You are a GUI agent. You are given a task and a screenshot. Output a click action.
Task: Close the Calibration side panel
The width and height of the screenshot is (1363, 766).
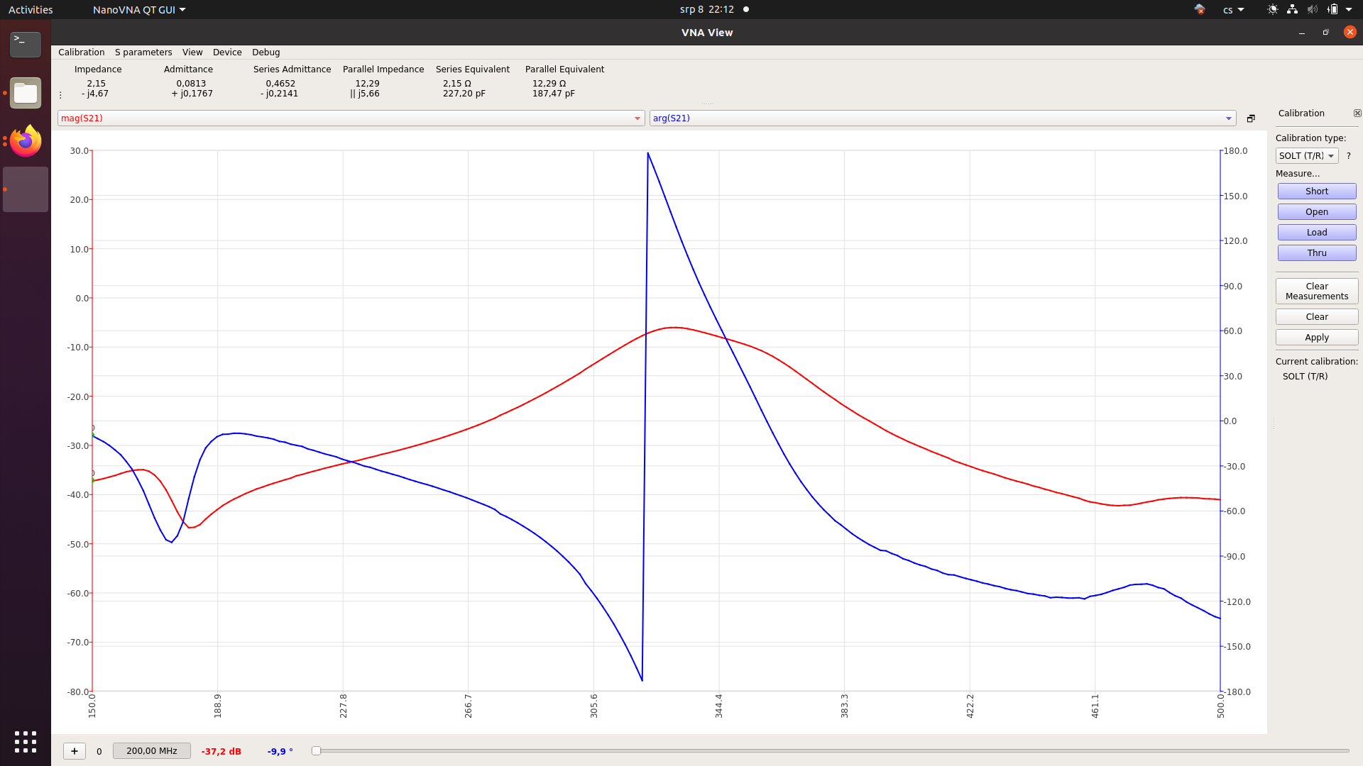[x=1357, y=113]
